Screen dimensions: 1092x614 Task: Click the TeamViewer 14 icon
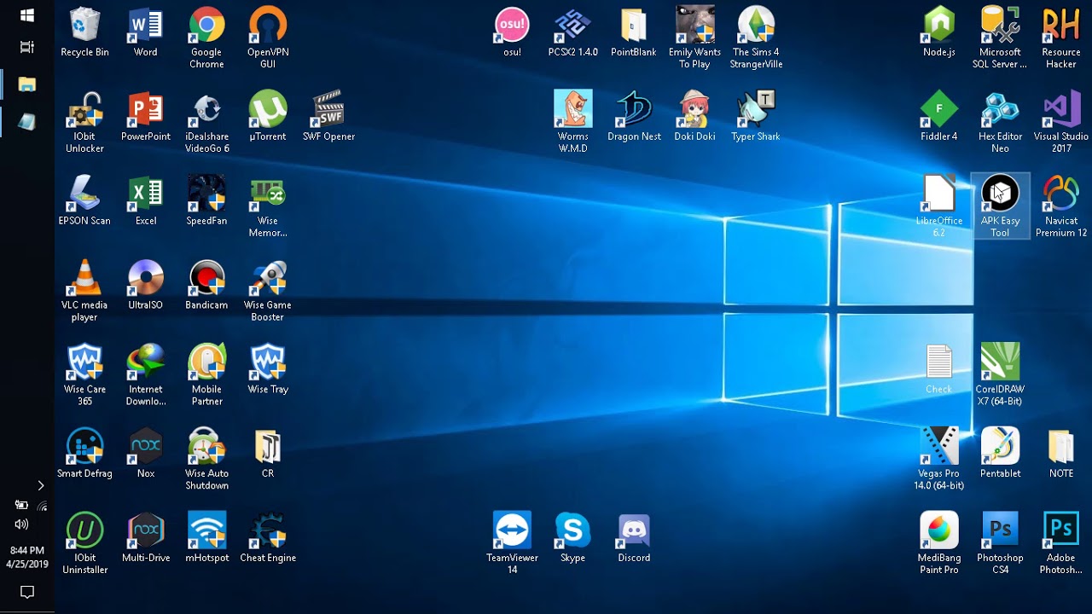coord(512,545)
